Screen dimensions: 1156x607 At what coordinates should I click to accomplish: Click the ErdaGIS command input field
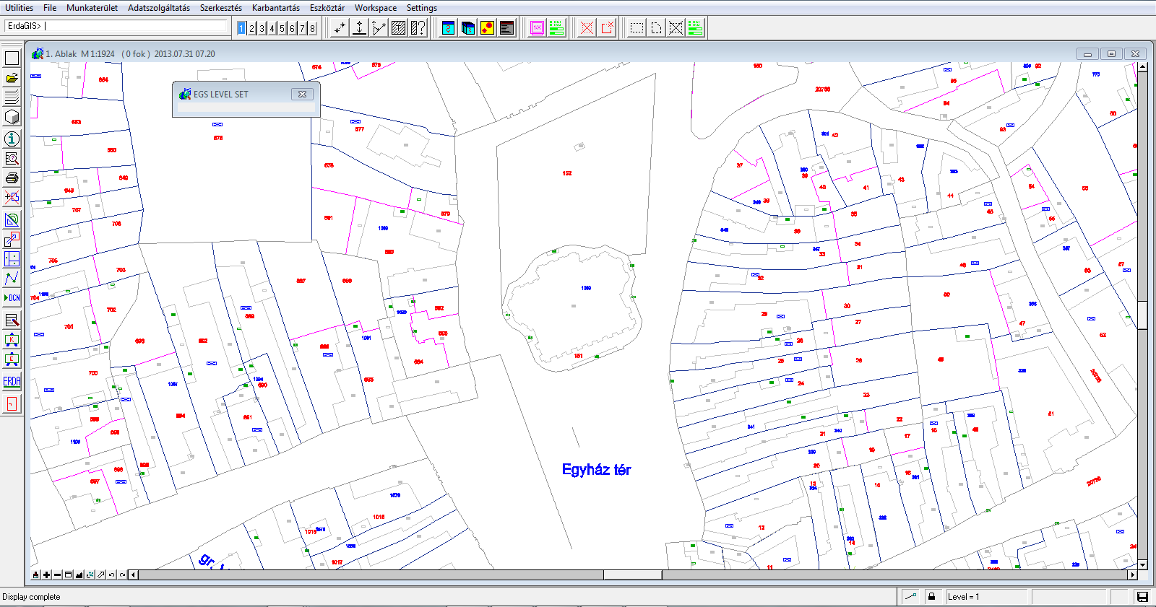(x=116, y=26)
